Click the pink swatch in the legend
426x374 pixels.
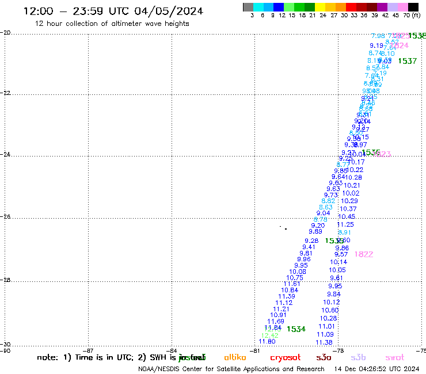tap(402, 7)
